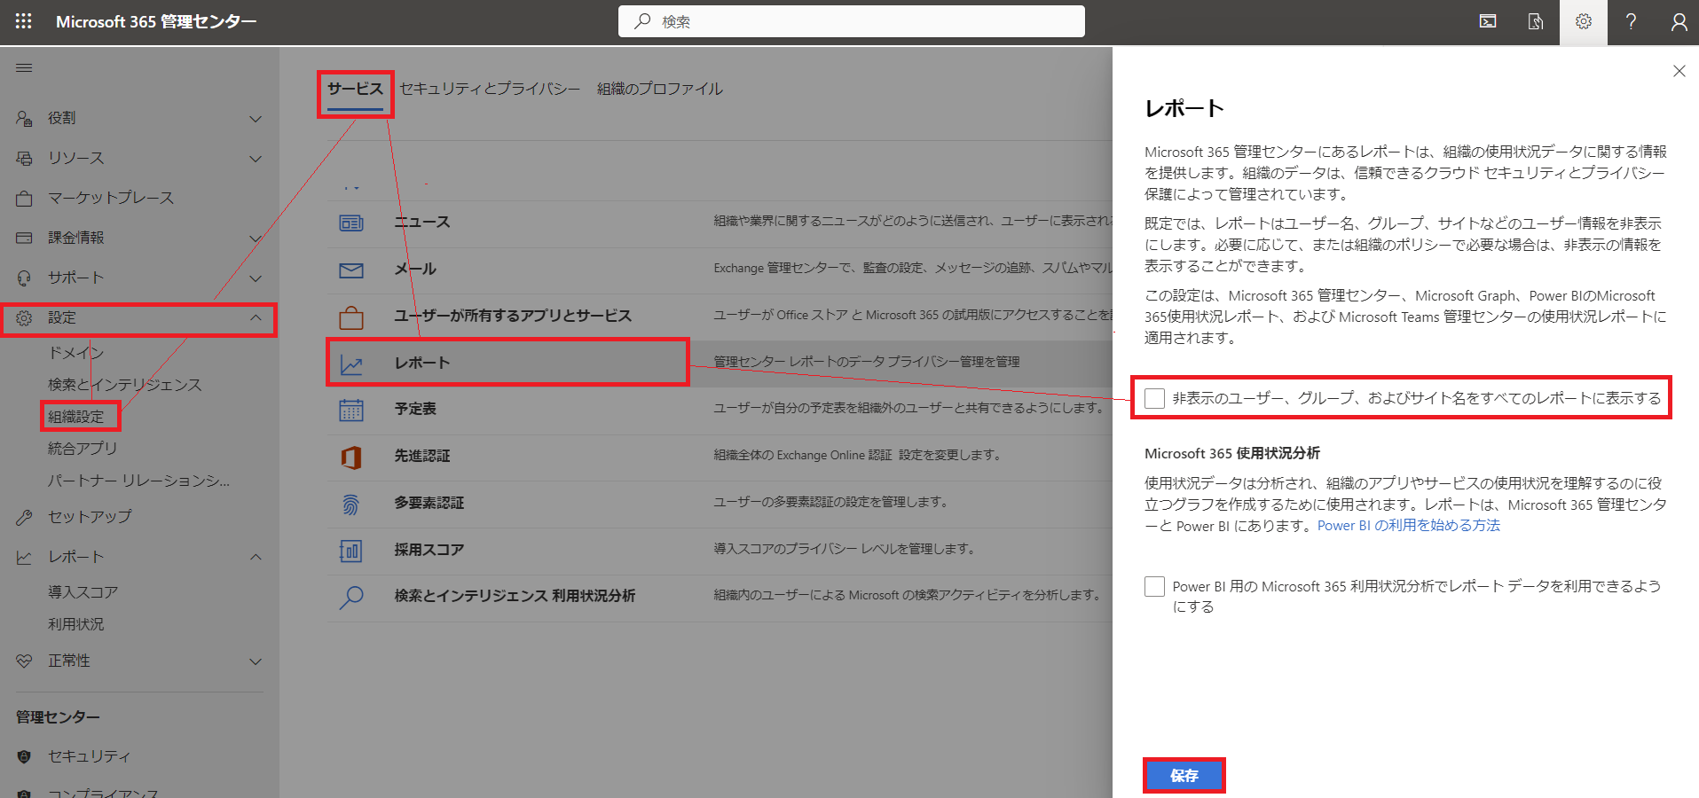
Task: Click the リソース resources icon
Action: (x=24, y=158)
